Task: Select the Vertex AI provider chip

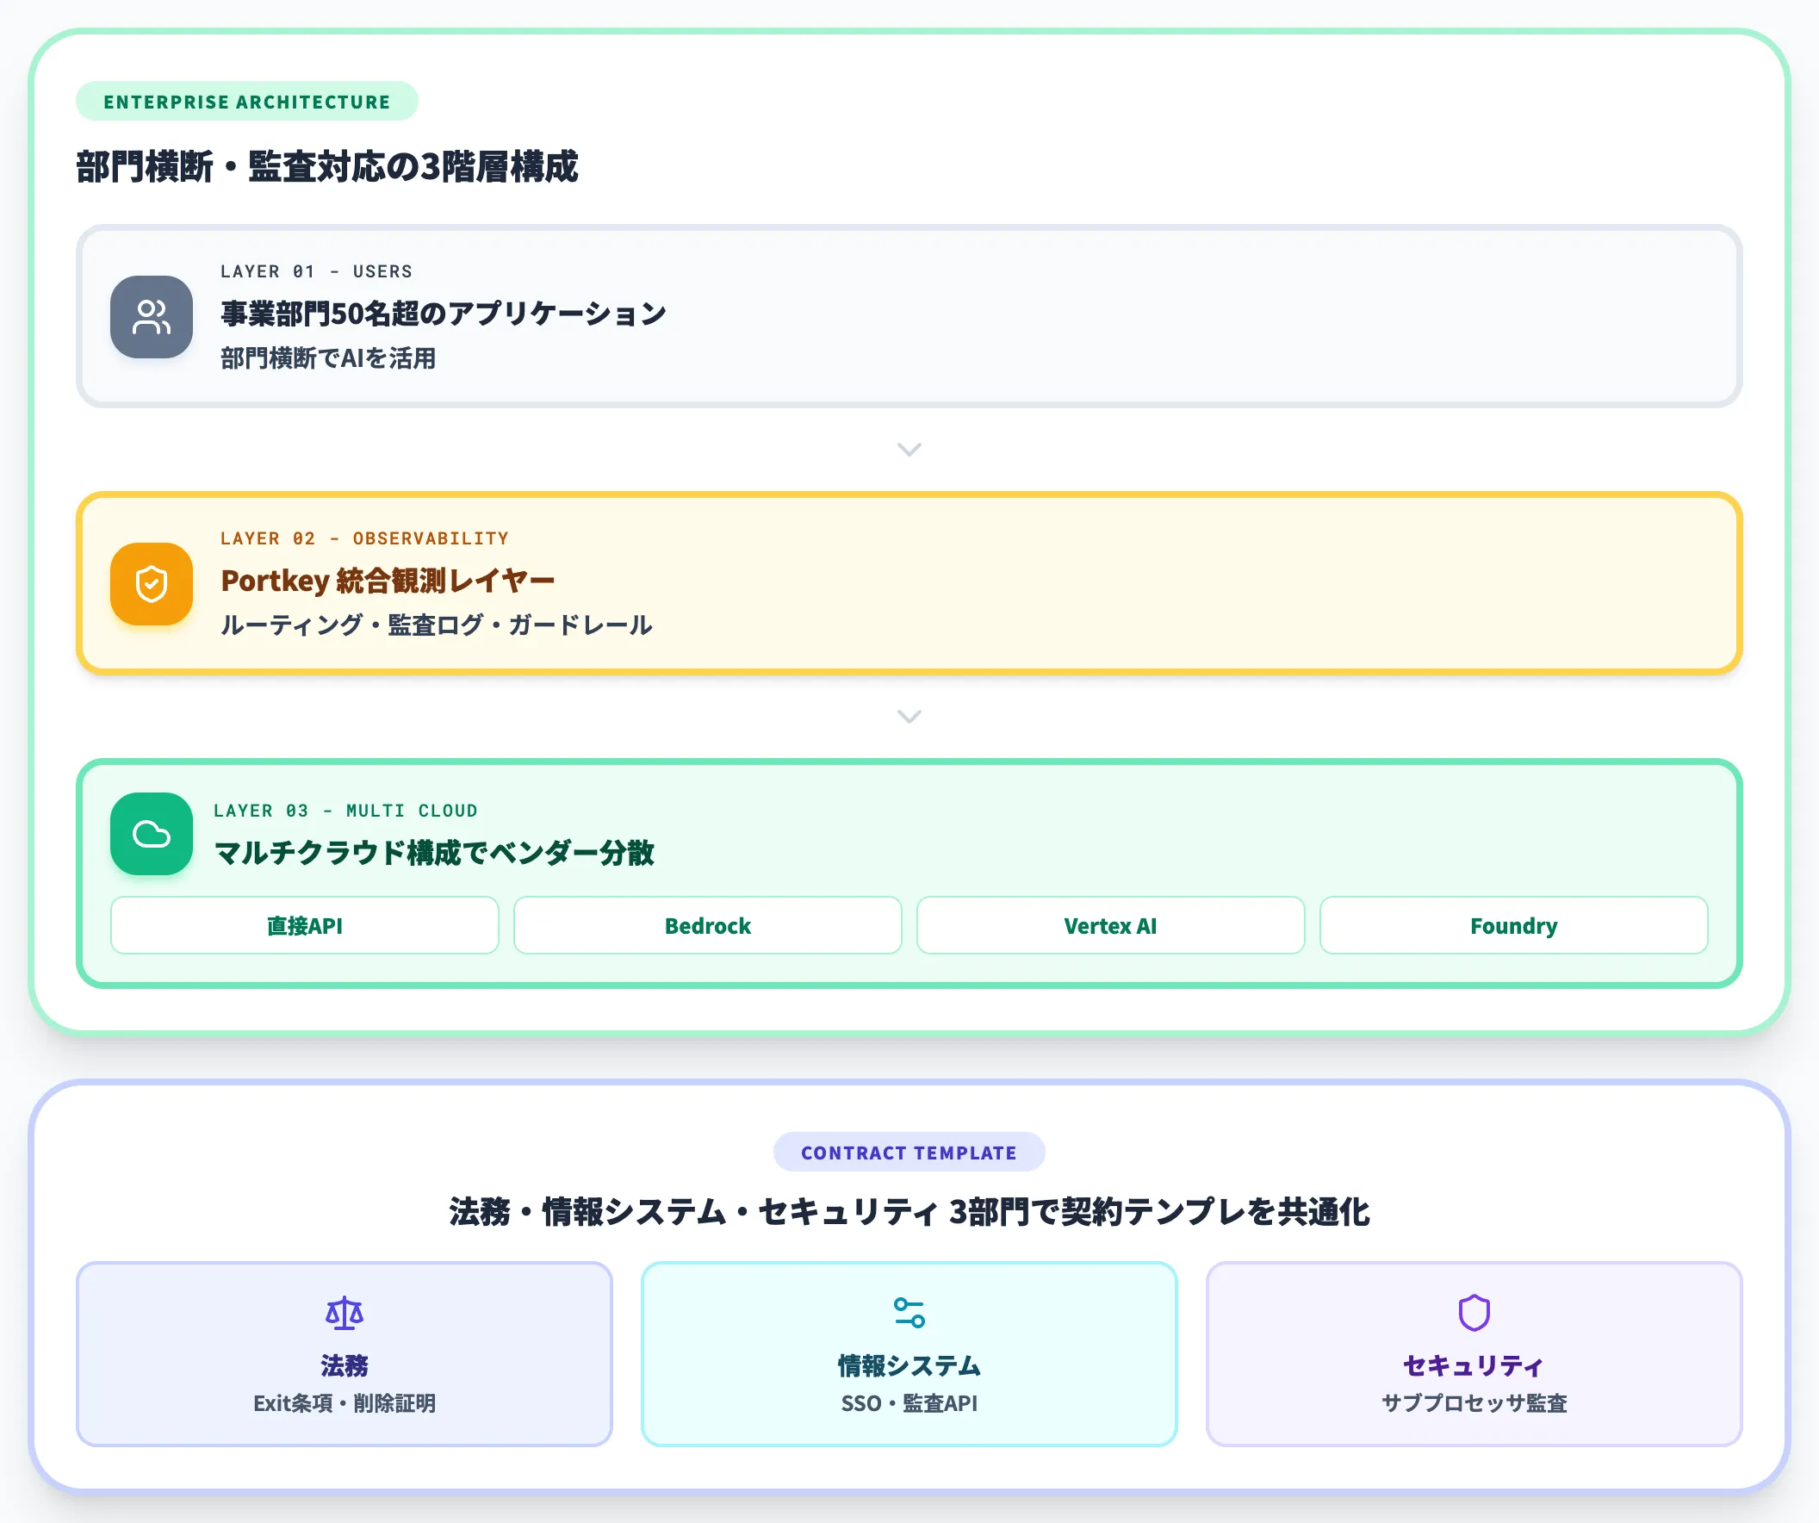Action: point(1110,925)
